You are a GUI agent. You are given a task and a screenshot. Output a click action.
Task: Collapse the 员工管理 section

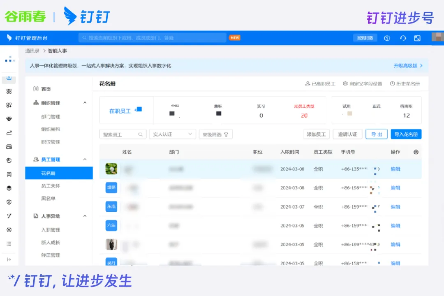click(x=85, y=160)
